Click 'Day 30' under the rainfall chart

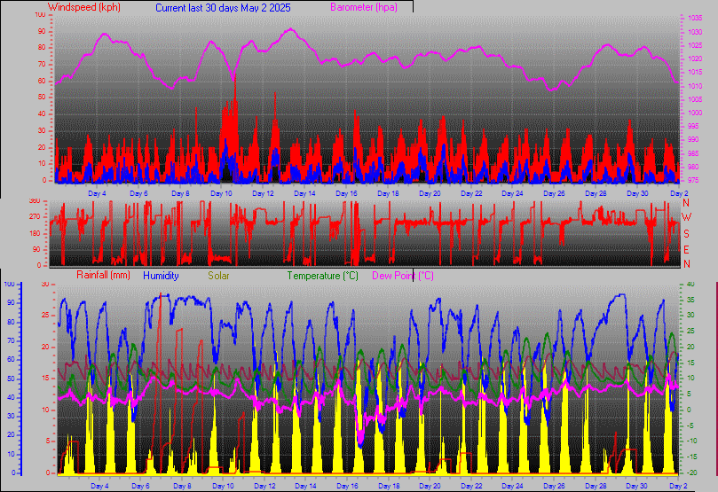point(636,486)
